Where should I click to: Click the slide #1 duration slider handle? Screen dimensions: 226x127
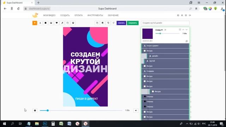pyautogui.click(x=160, y=34)
